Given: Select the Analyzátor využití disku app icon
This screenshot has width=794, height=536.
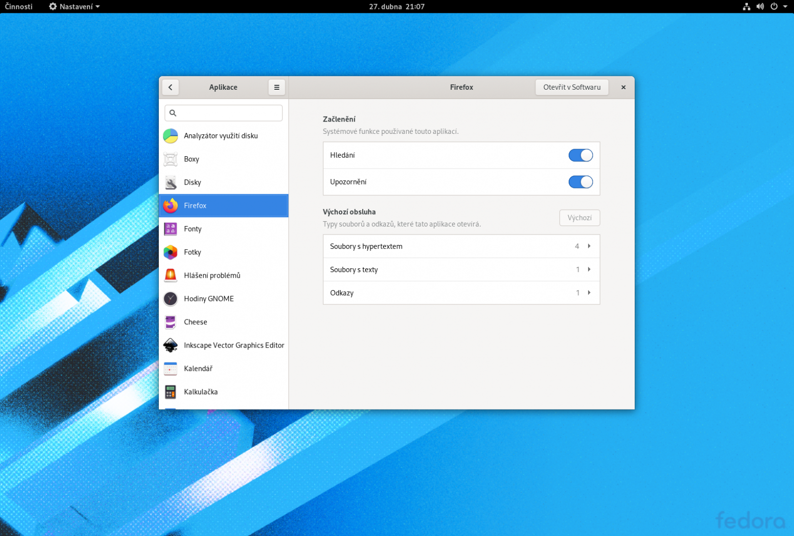Looking at the screenshot, I should (170, 135).
